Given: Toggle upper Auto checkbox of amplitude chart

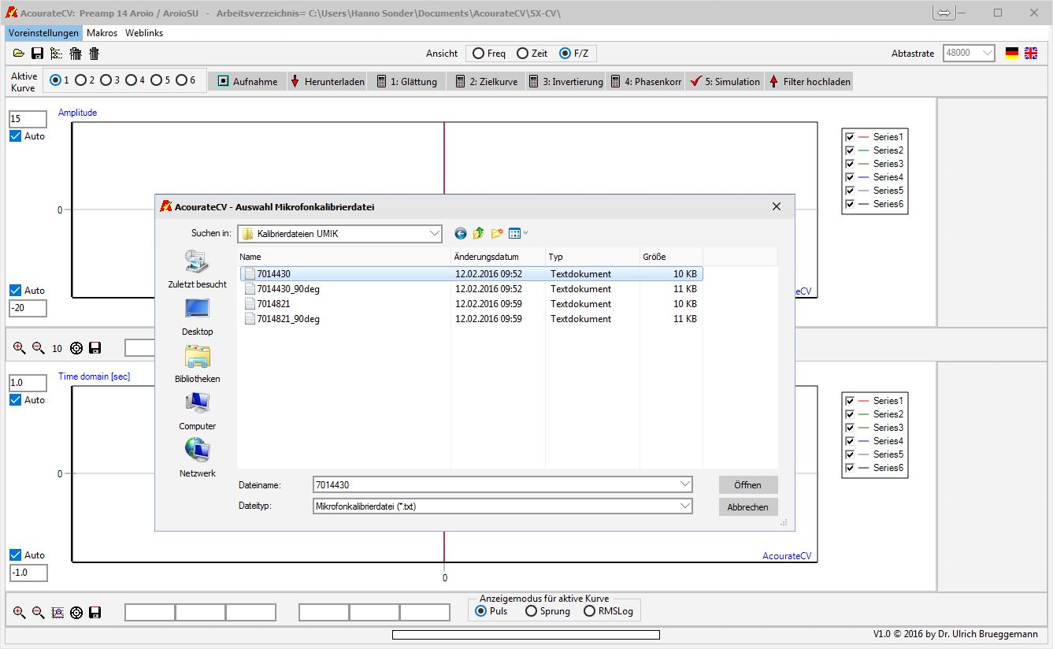Looking at the screenshot, I should coord(16,136).
